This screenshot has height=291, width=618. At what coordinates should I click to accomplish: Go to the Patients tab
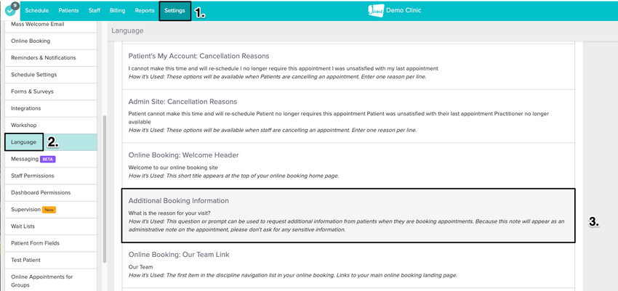click(68, 11)
